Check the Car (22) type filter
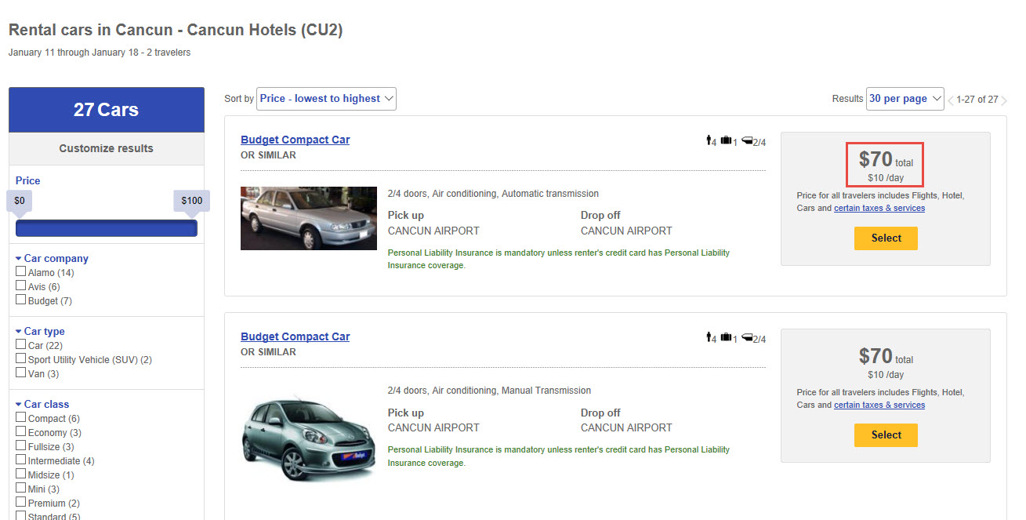The width and height of the screenshot is (1026, 520). (x=21, y=344)
